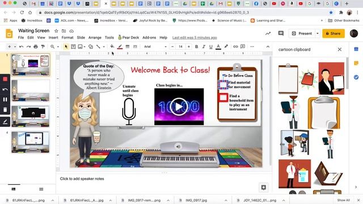
Task: Click the border weight icon
Action: [x=127, y=46]
